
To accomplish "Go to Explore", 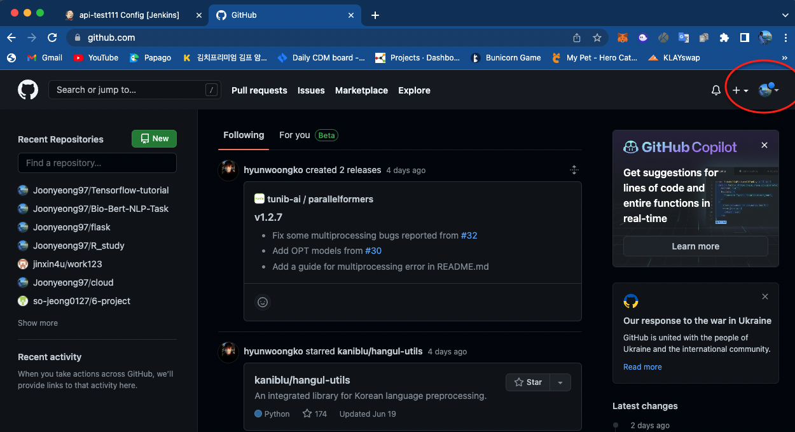I will (414, 90).
